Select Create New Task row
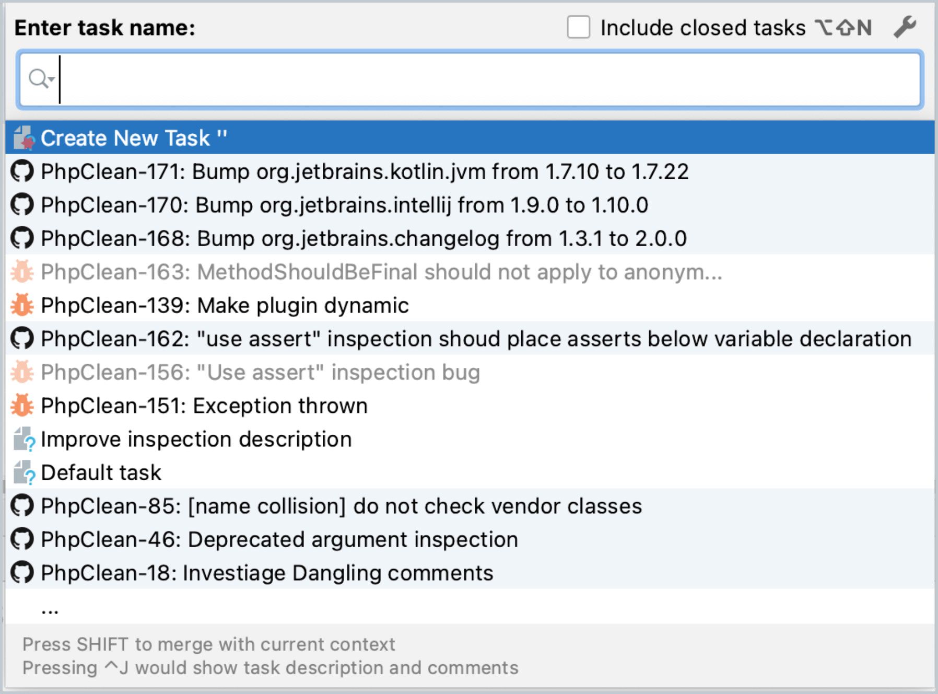Screen dimensions: 938x694 point(470,138)
